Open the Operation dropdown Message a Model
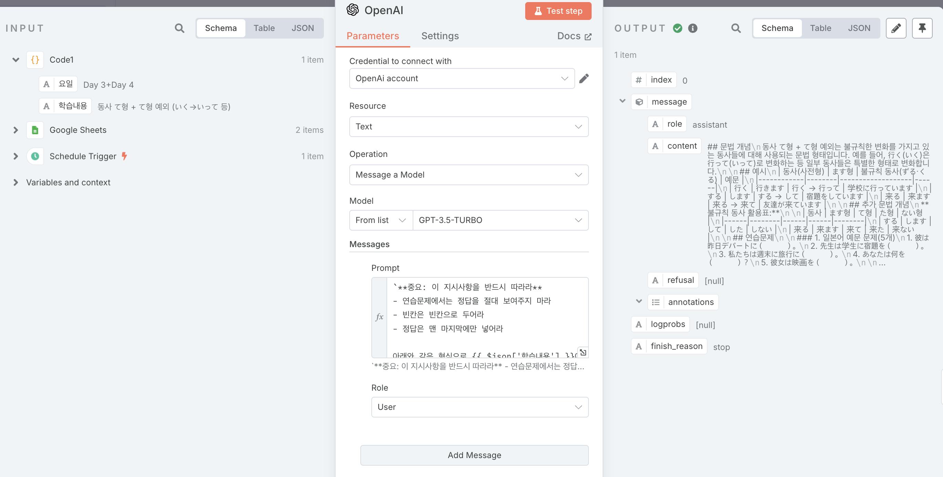Screen dimensions: 943x477 click(469, 175)
